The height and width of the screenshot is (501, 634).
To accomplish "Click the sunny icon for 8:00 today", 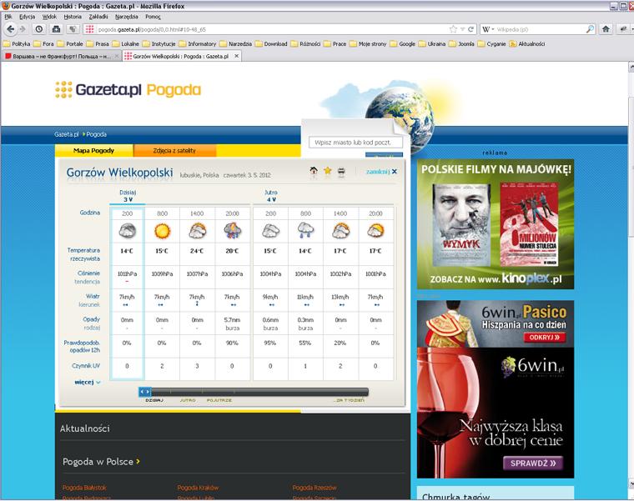I will 162,231.
